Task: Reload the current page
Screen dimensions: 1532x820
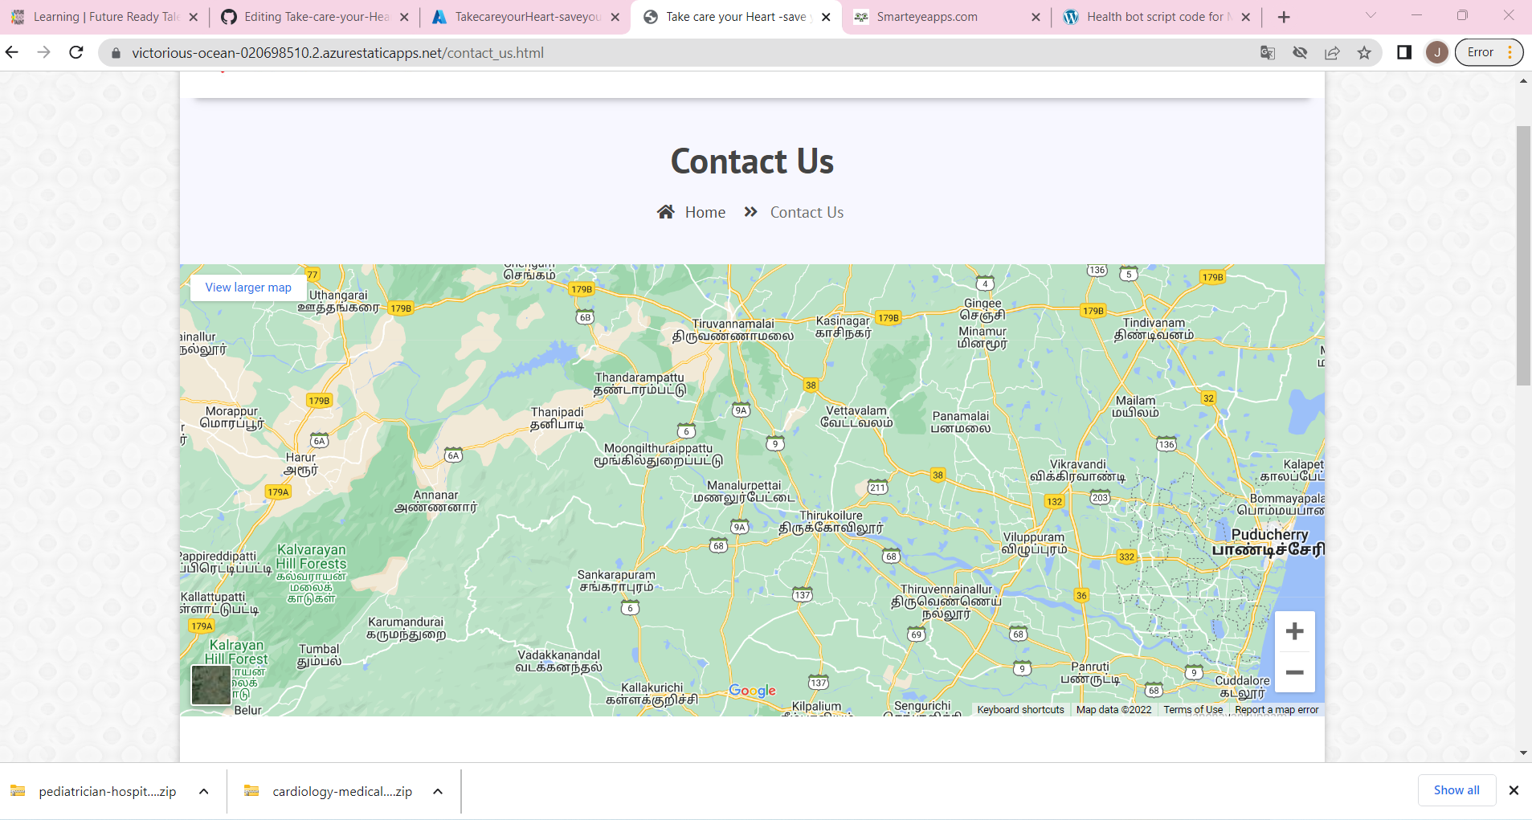Action: pos(76,52)
